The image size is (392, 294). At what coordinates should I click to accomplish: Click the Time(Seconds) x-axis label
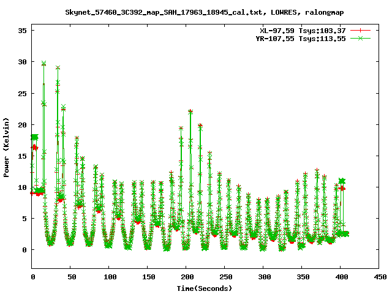205,288
